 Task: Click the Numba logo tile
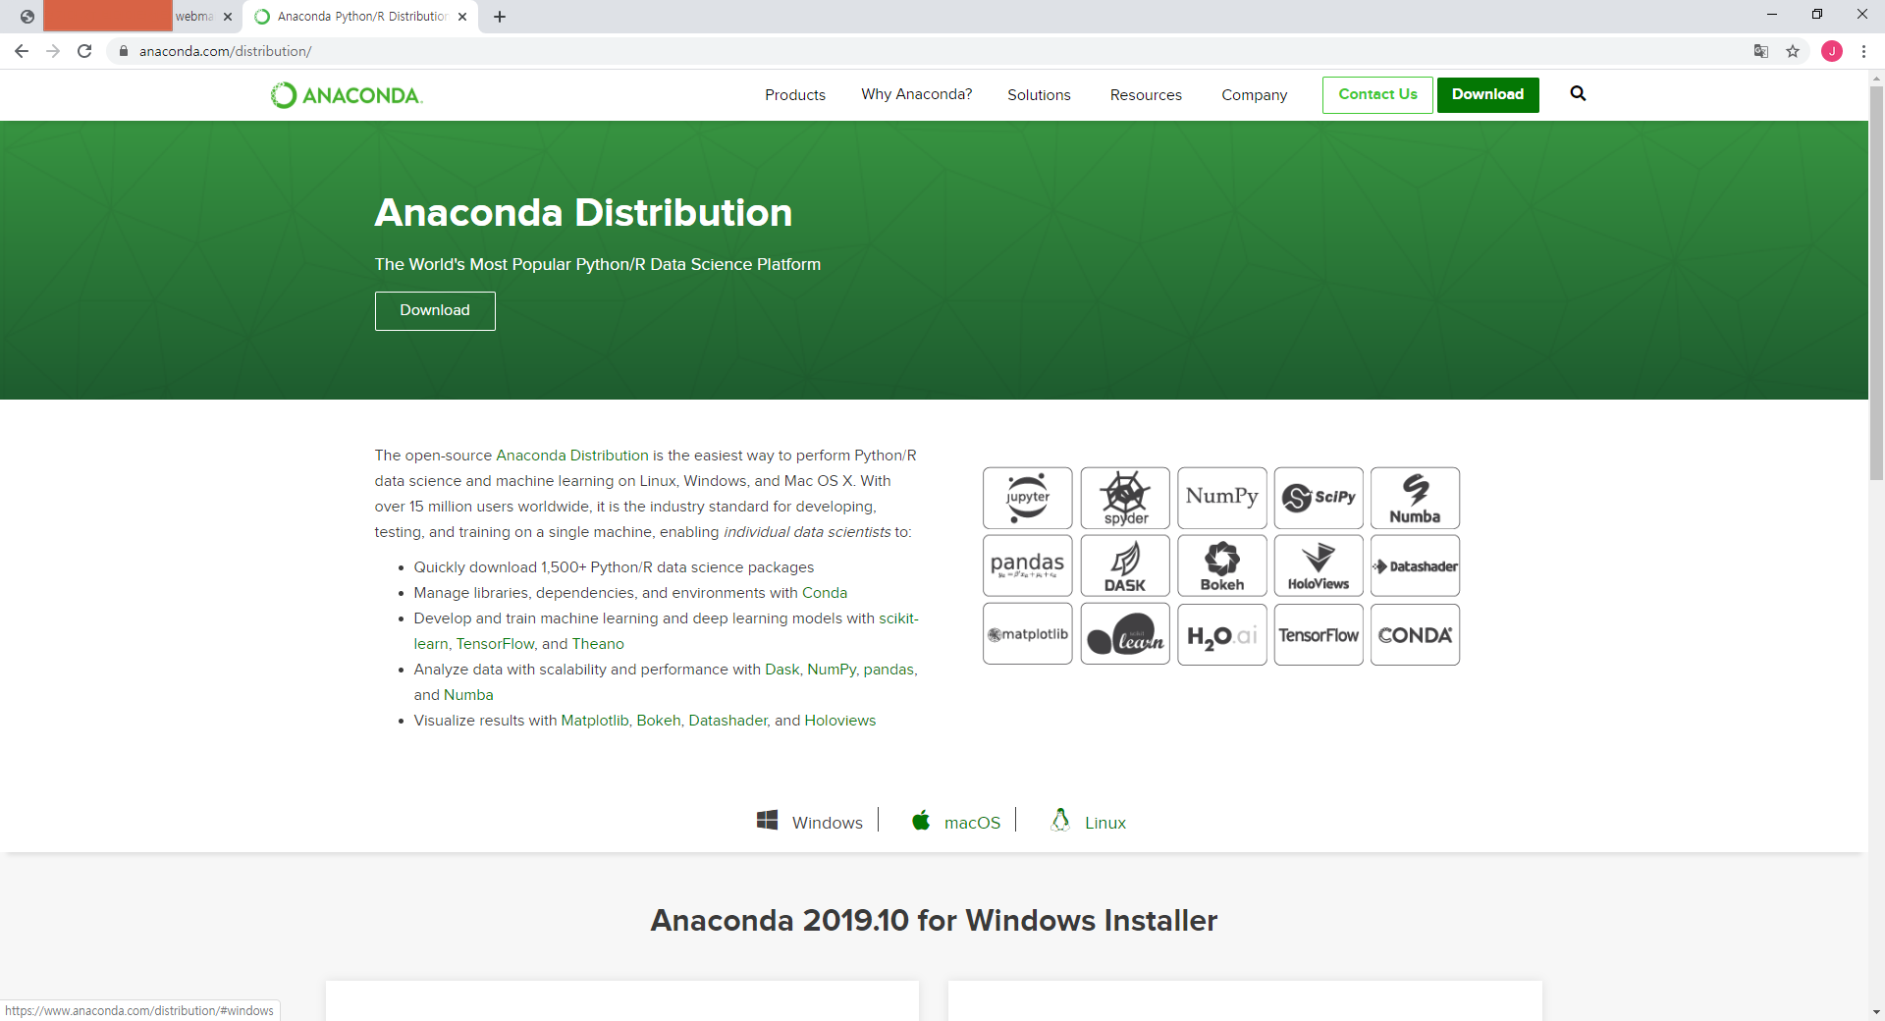(x=1415, y=498)
